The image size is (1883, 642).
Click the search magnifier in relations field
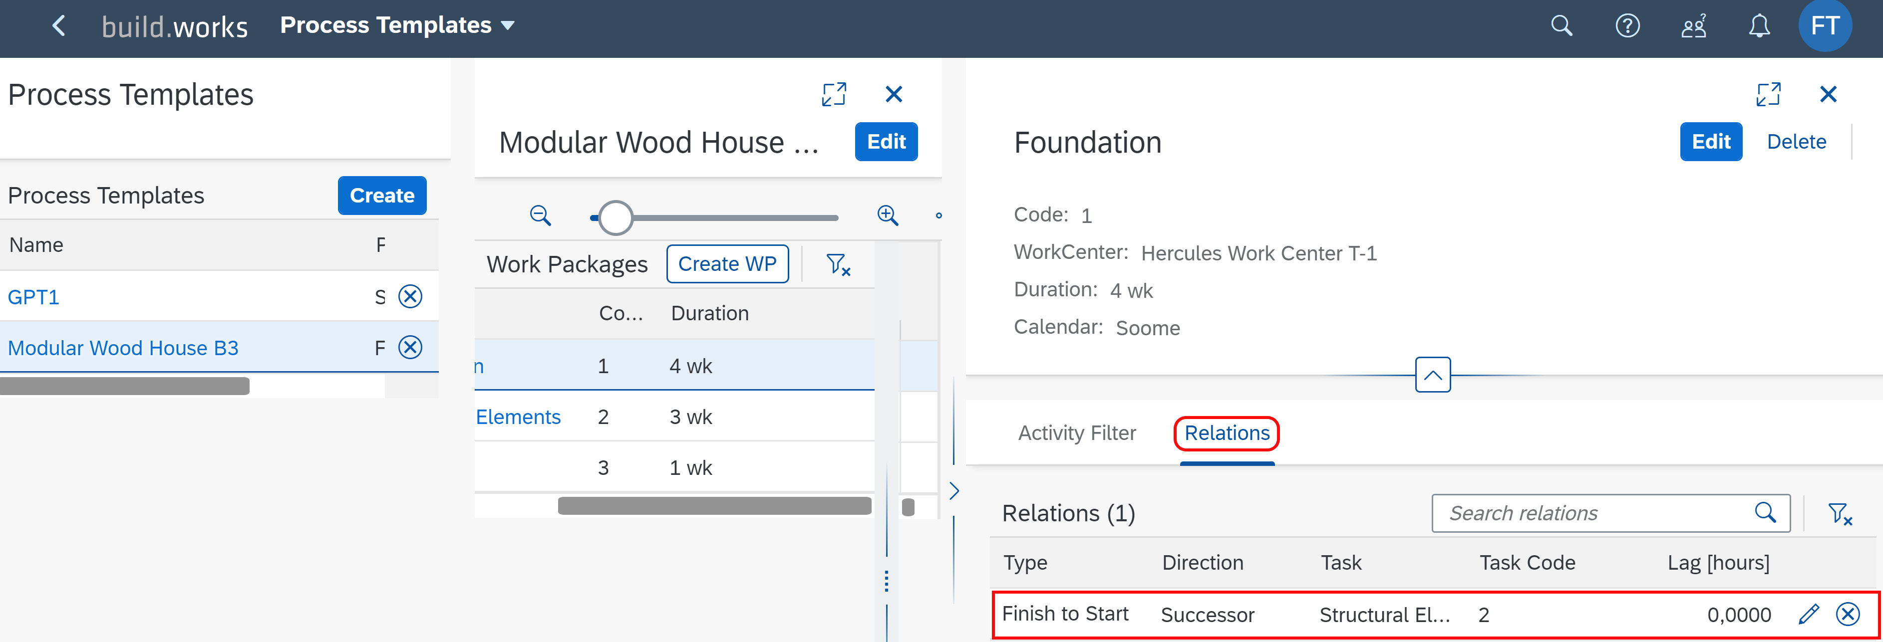(1765, 513)
